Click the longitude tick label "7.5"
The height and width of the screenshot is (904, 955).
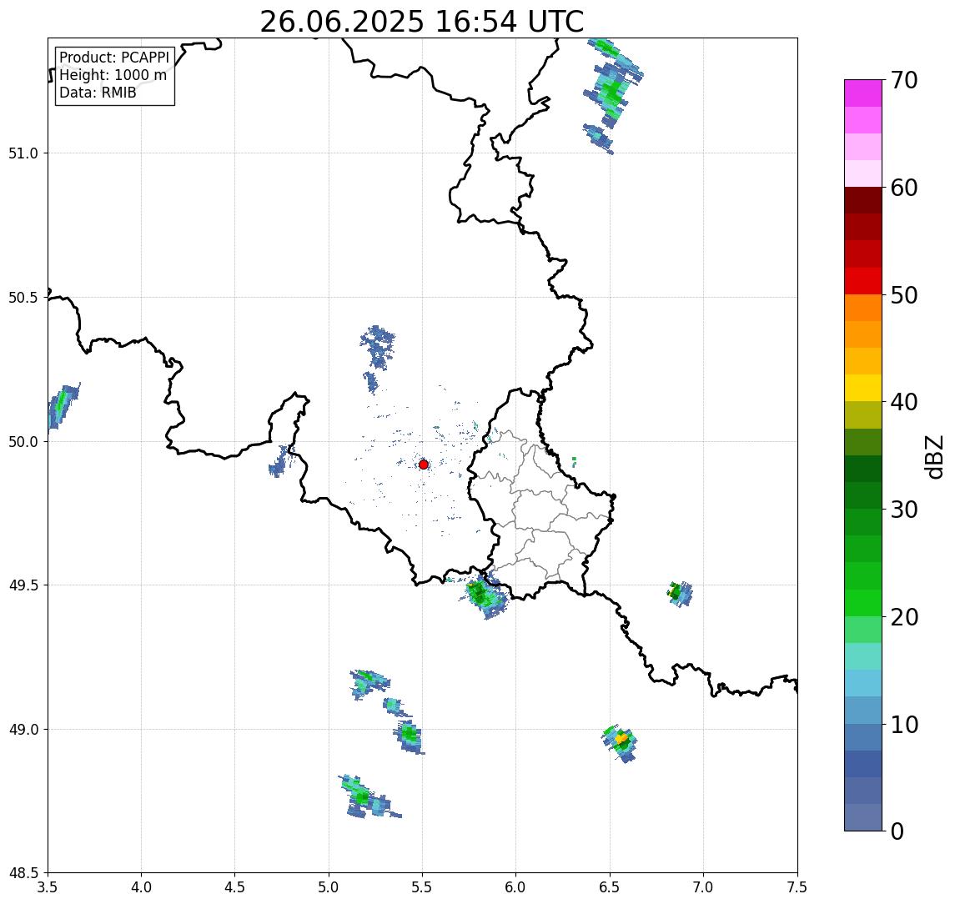(798, 887)
